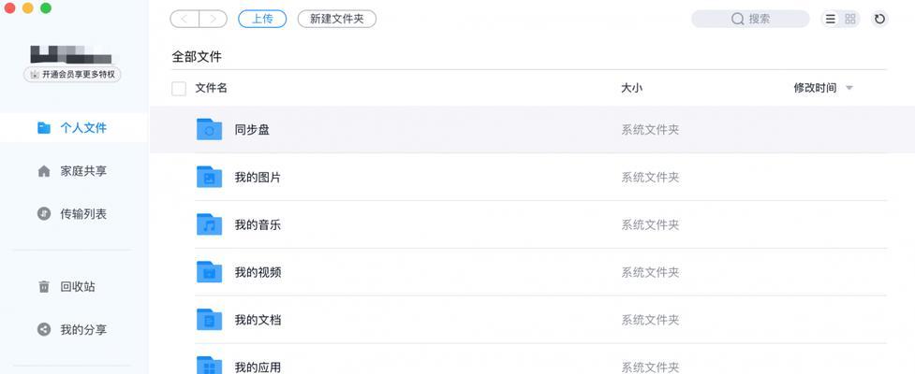Tick the select-all files checkbox

tap(179, 89)
